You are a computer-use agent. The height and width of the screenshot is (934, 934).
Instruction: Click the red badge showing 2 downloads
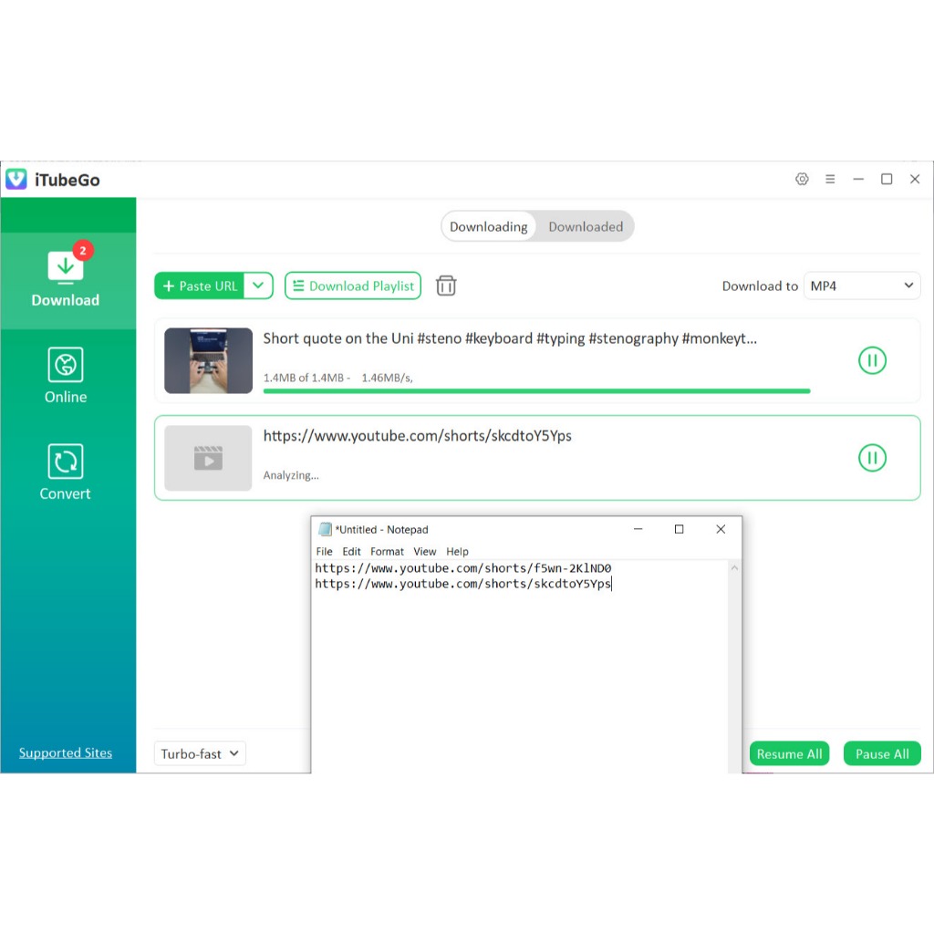click(x=83, y=251)
